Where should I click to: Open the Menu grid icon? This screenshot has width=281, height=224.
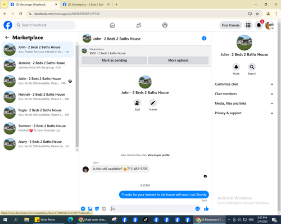248,25
